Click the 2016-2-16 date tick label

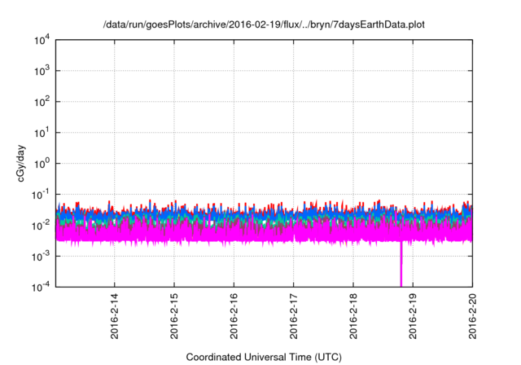coord(234,316)
